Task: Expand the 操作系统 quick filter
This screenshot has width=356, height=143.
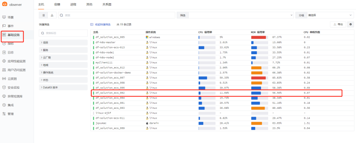Action: [x=63, y=72]
